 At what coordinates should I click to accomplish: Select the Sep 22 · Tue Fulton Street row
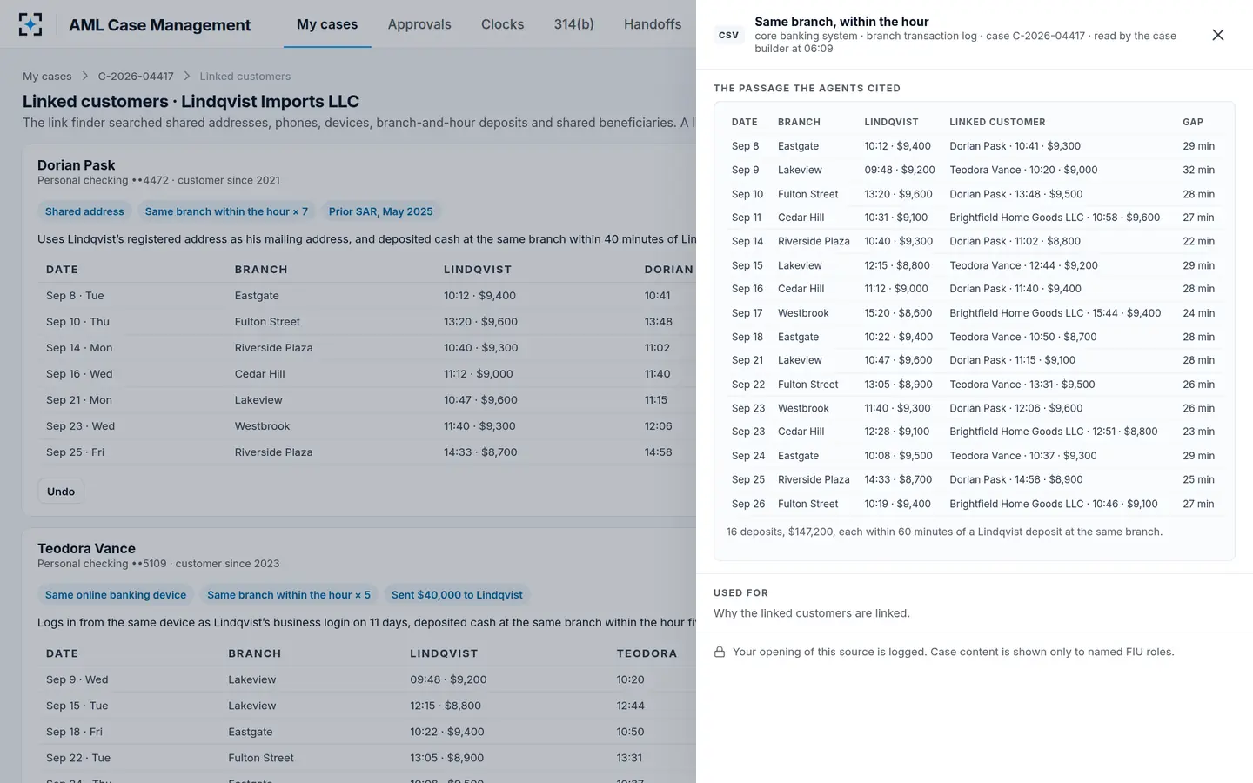pos(366,758)
